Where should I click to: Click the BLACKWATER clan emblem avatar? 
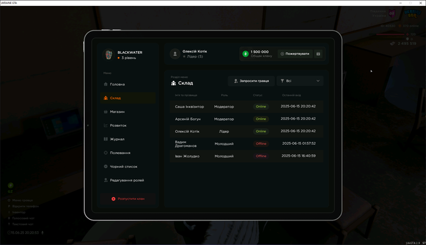point(108,54)
